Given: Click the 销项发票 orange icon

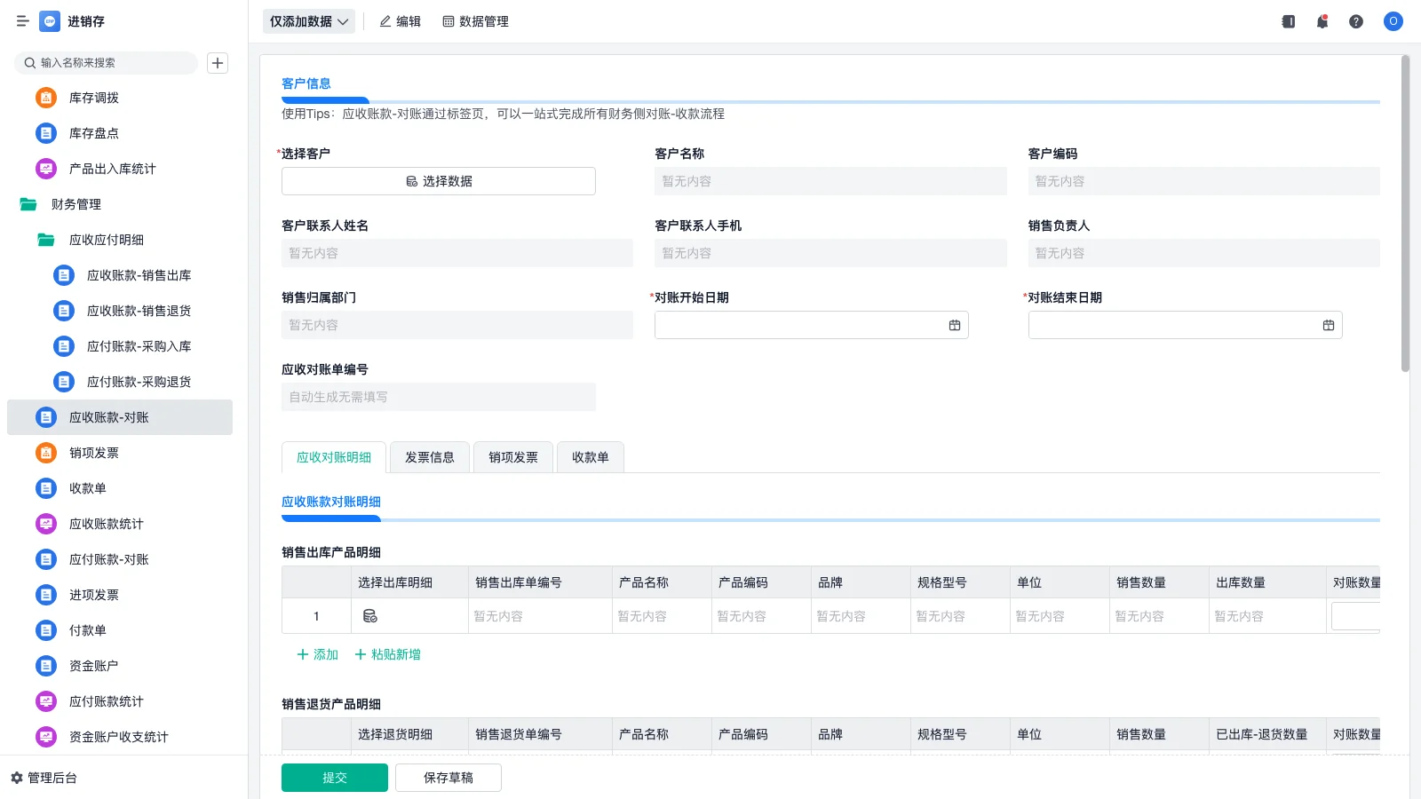Looking at the screenshot, I should click(x=46, y=453).
